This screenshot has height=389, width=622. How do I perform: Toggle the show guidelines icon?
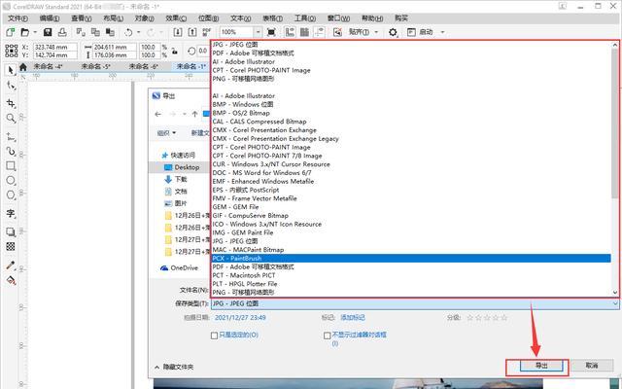[319, 32]
